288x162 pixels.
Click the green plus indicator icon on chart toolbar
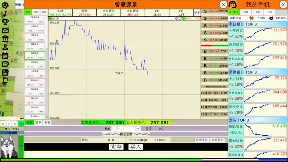tap(184, 18)
